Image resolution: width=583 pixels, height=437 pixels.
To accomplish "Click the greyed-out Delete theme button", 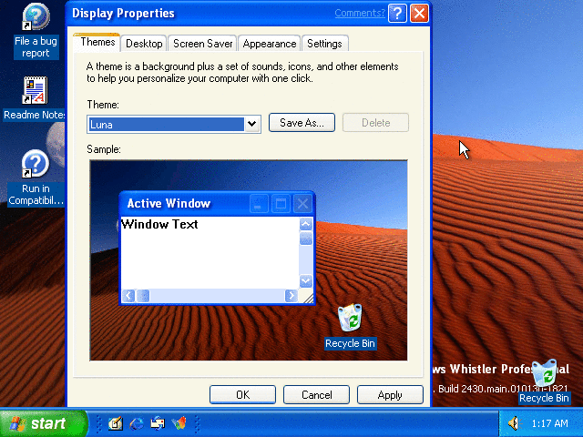I will coord(375,123).
